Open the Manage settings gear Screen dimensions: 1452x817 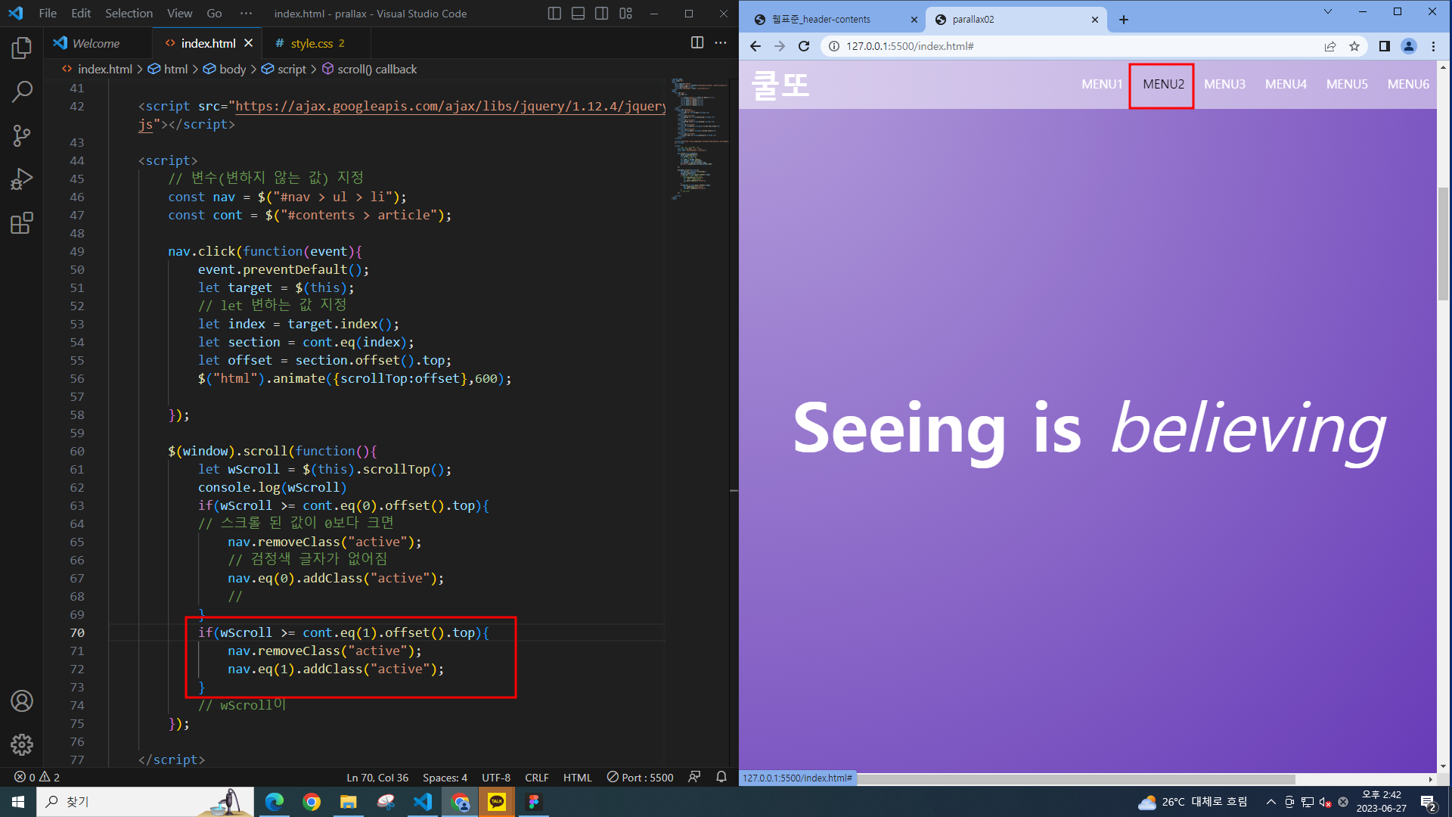tap(22, 745)
